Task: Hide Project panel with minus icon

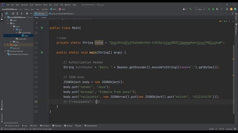Action: [31, 14]
